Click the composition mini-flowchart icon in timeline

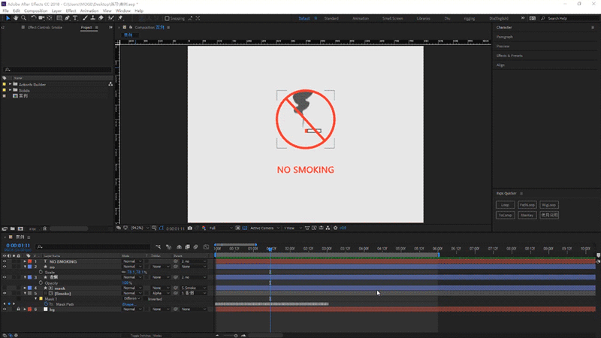pos(159,247)
